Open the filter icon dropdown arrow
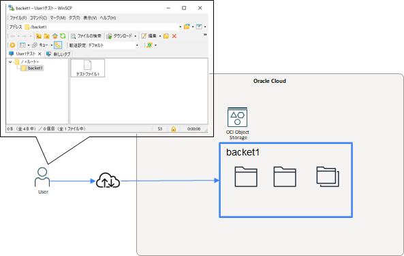Image resolution: width=404 pixels, height=256 pixels. point(205,26)
